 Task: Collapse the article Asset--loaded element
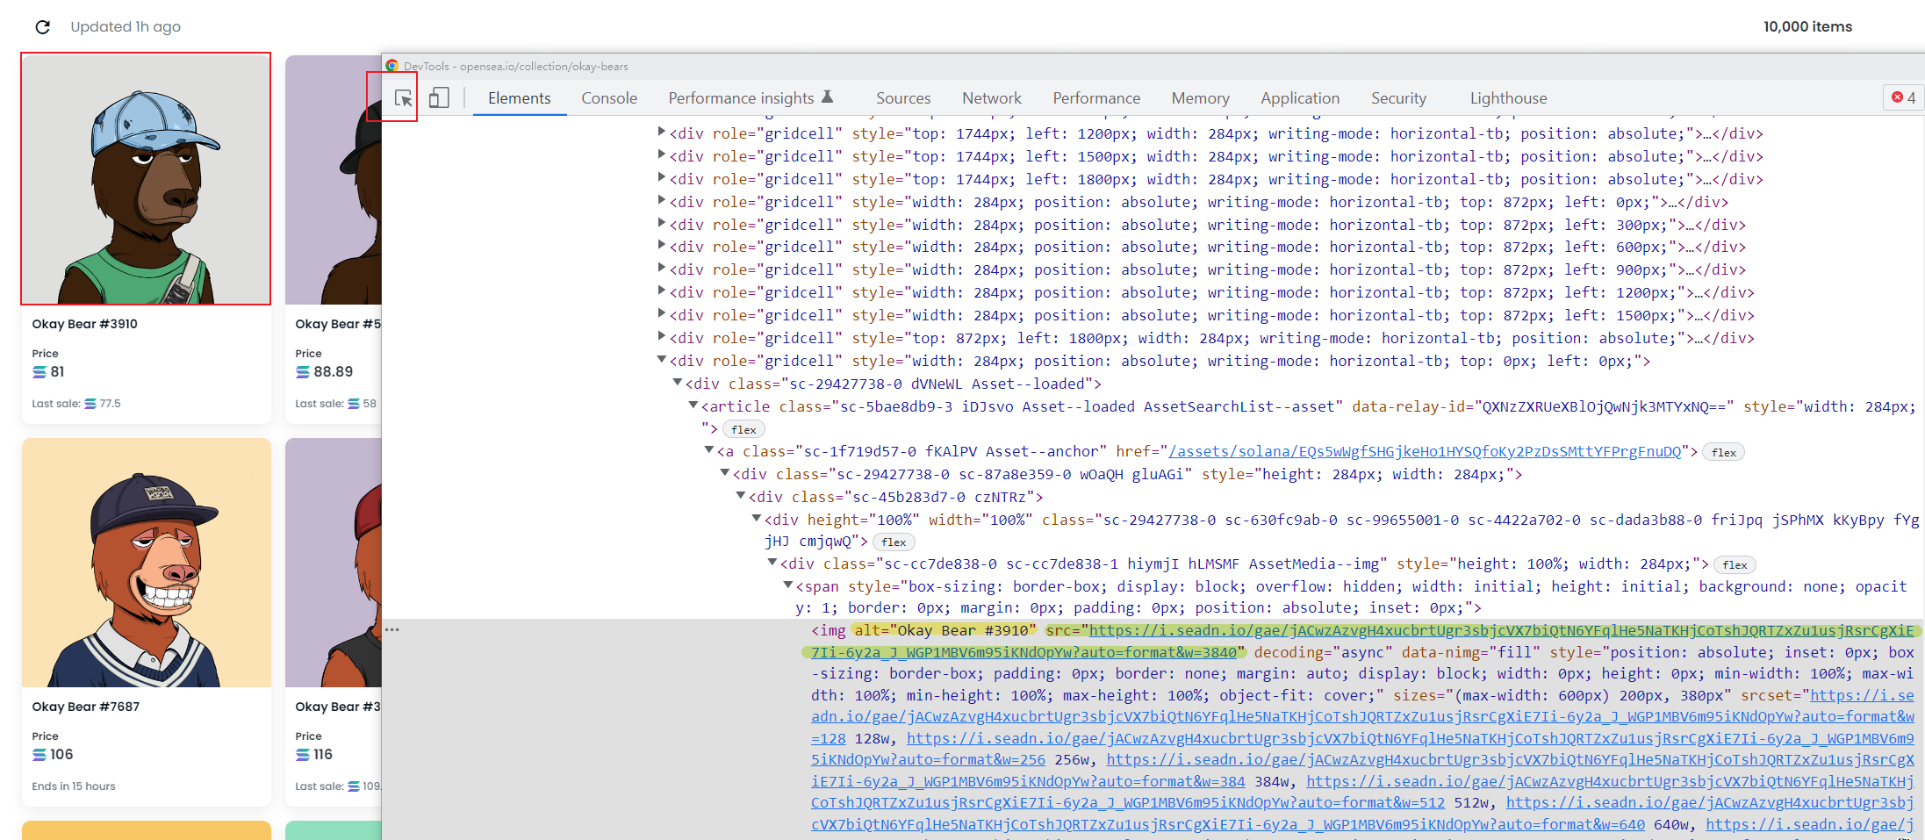coord(693,406)
